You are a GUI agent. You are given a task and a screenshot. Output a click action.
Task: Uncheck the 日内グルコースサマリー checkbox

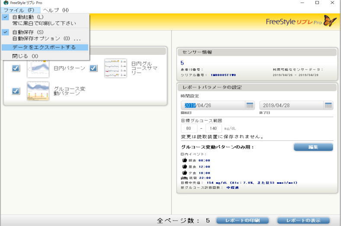coord(93,68)
